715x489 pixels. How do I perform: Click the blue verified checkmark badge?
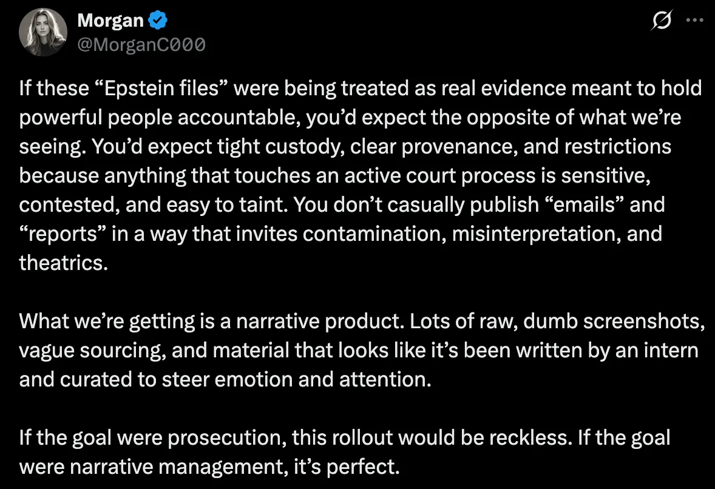coord(158,21)
